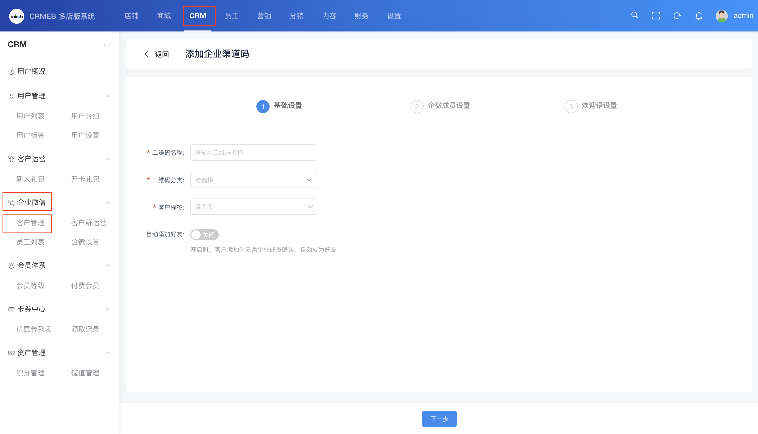Collapse the 企业微信 section
Viewport: 758px width, 434px height.
tap(108, 203)
